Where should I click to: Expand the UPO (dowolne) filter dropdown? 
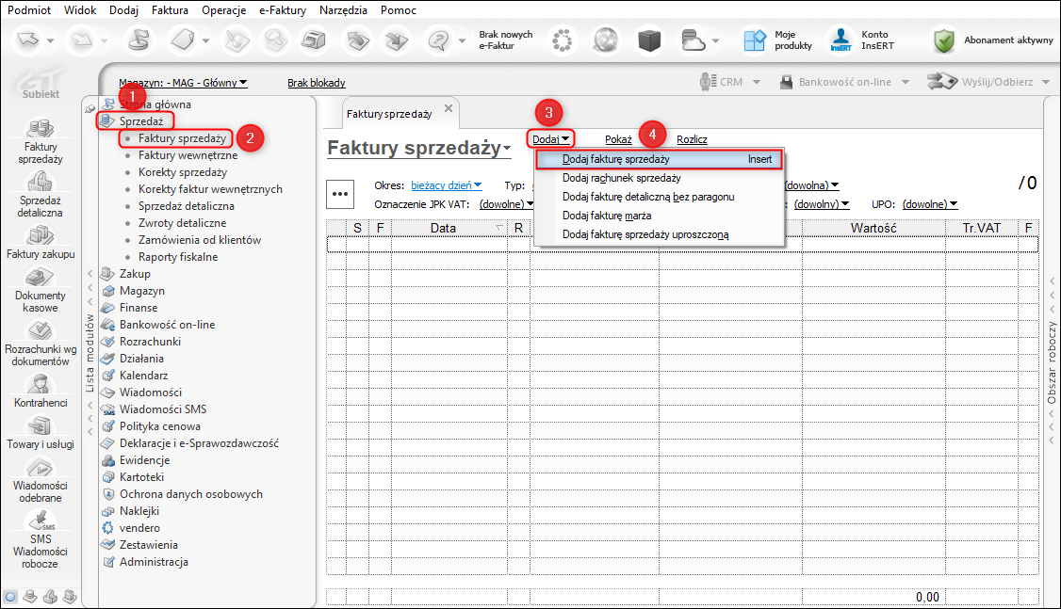click(929, 203)
